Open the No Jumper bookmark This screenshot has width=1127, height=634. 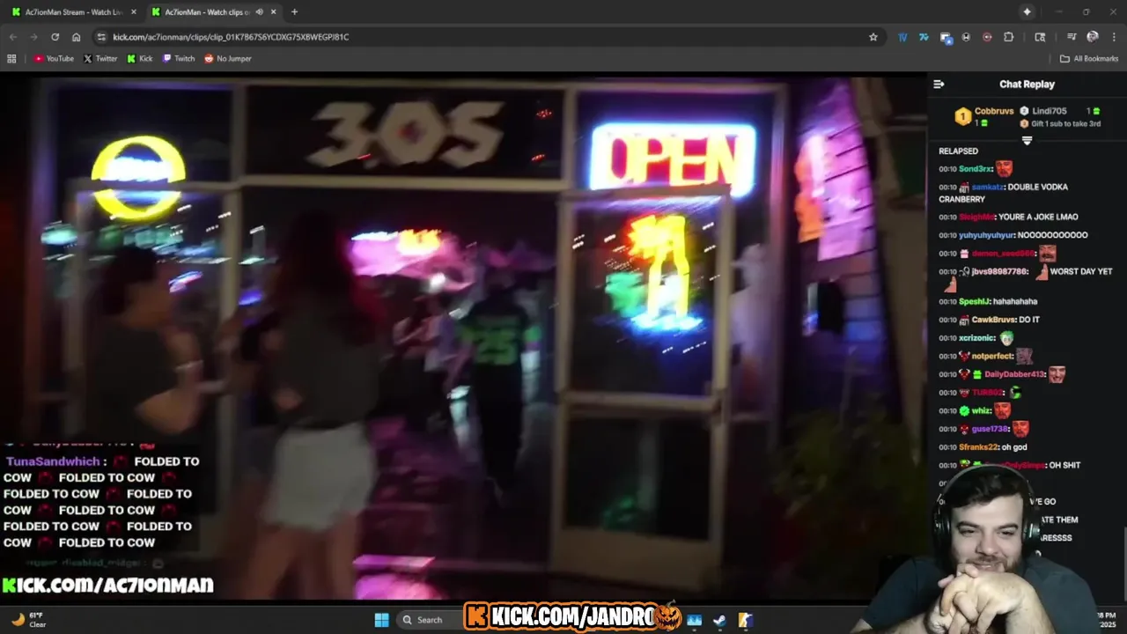pos(228,59)
